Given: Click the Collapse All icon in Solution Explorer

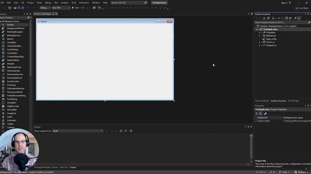Looking at the screenshot, I should [x=286, y=18].
